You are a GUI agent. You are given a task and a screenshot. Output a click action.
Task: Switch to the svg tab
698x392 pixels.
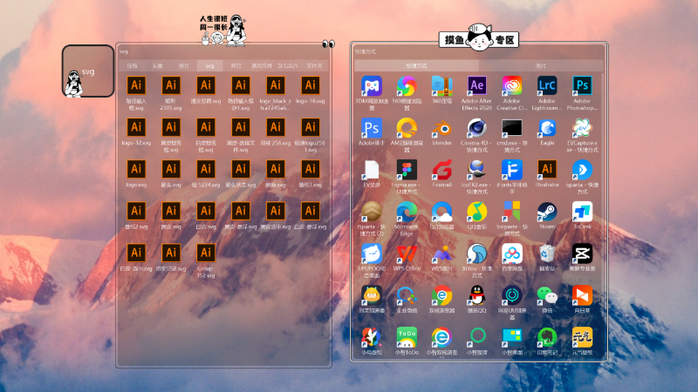click(x=209, y=65)
